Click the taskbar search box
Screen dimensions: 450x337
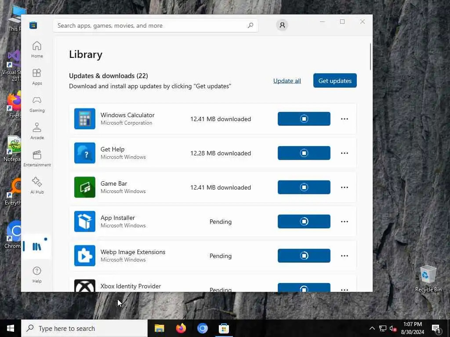click(x=84, y=328)
